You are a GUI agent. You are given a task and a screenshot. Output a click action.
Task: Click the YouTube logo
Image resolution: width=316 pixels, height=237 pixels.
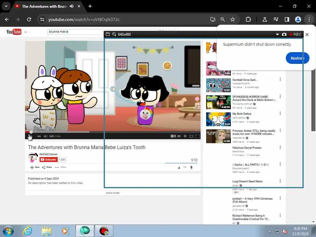[14, 32]
